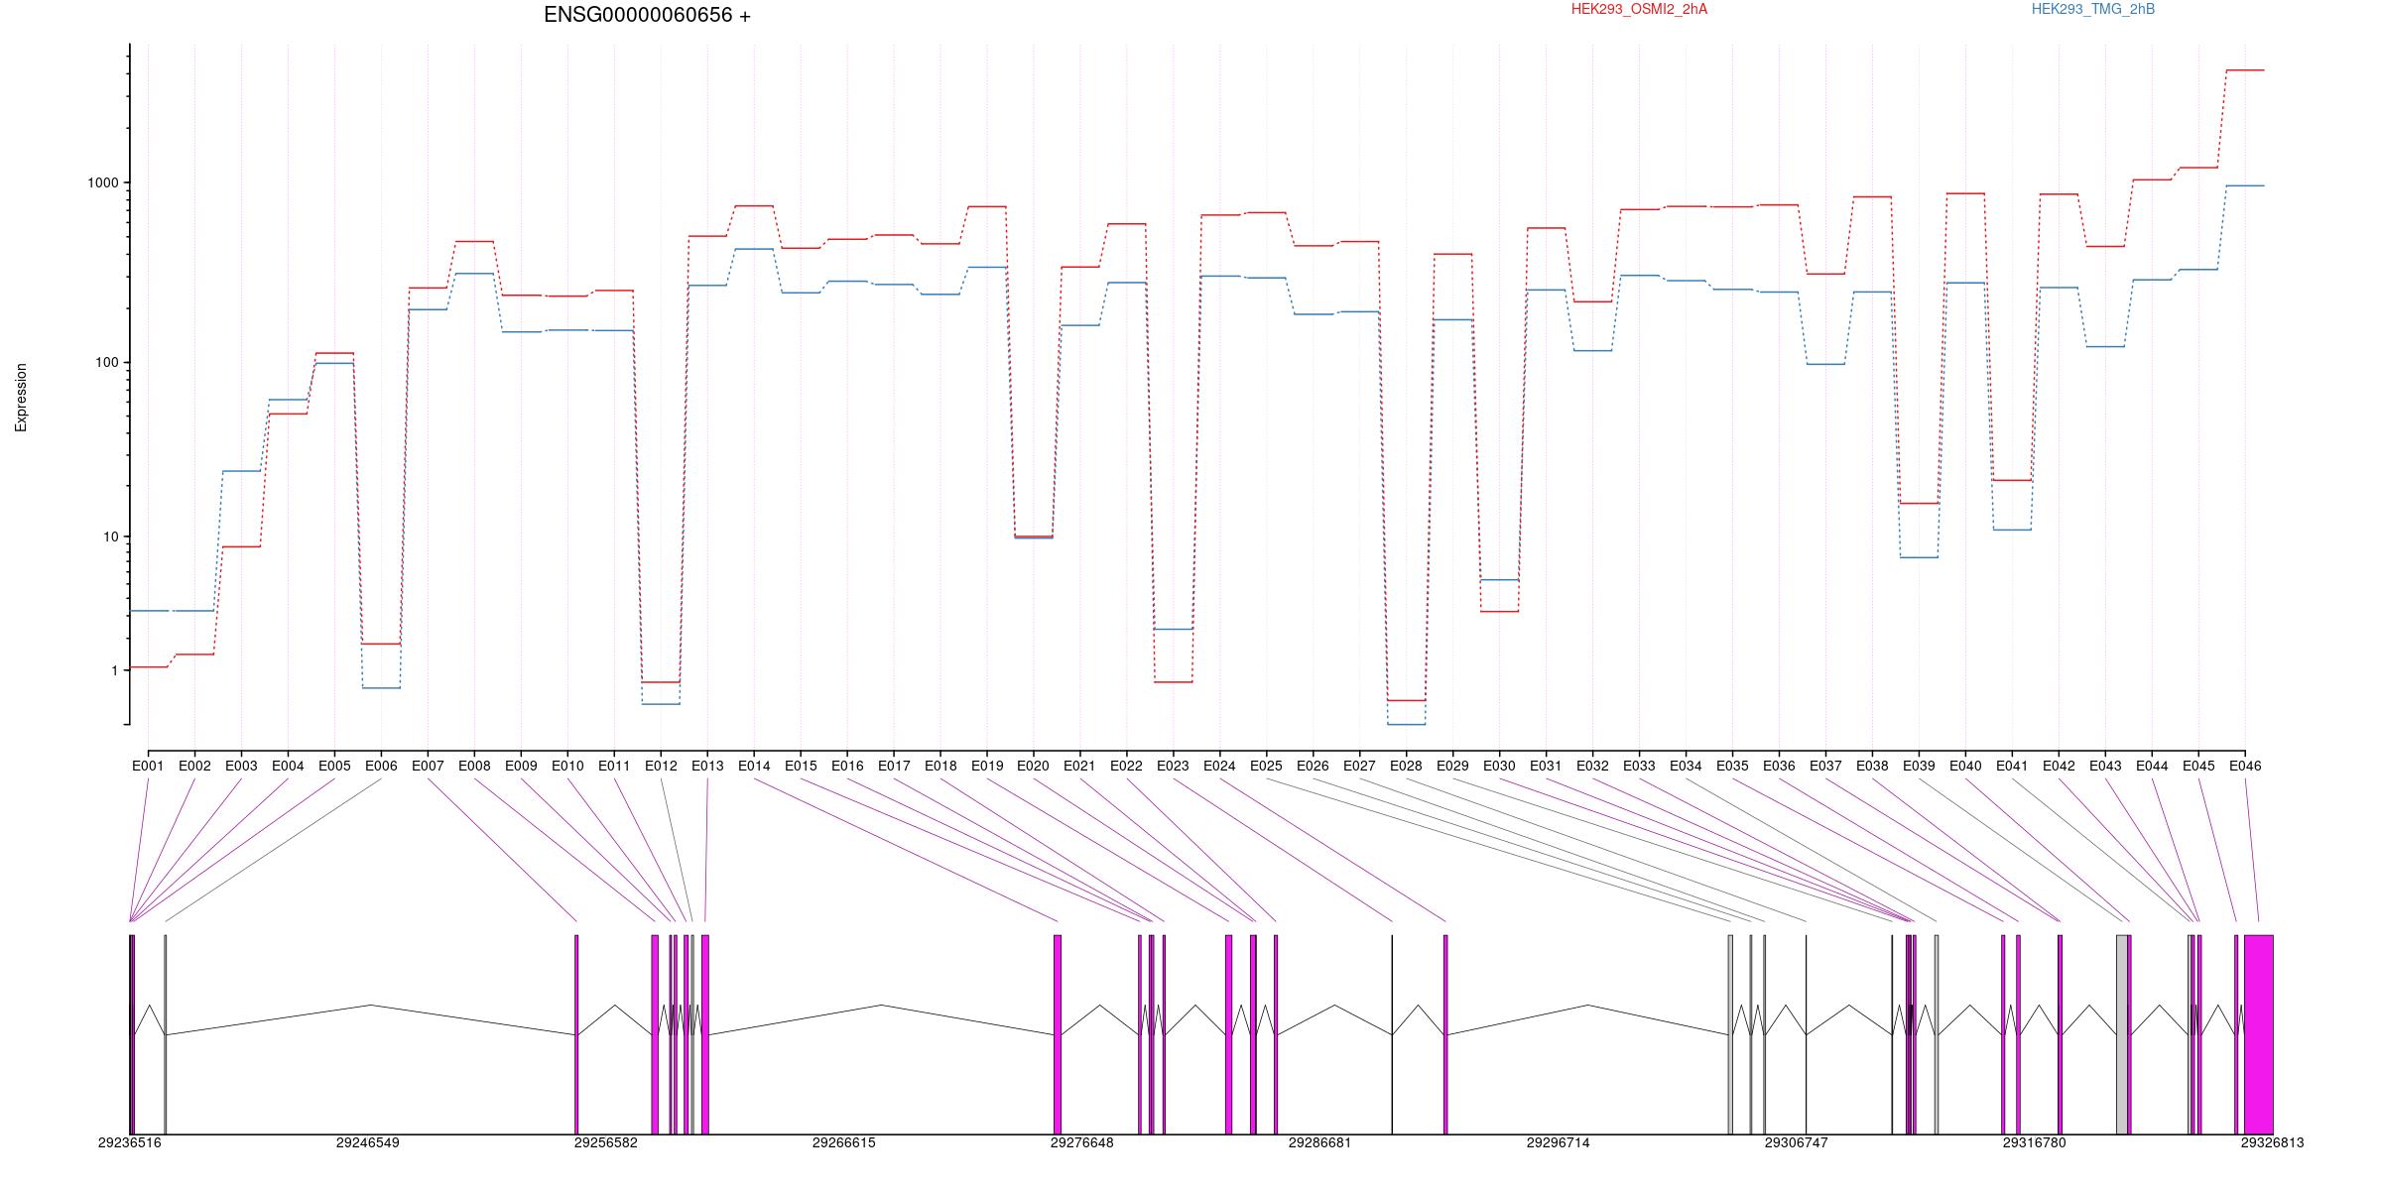Screen dimensions: 2381x1190
Task: Click genomic coordinate 29306747
Action: tap(1797, 1142)
